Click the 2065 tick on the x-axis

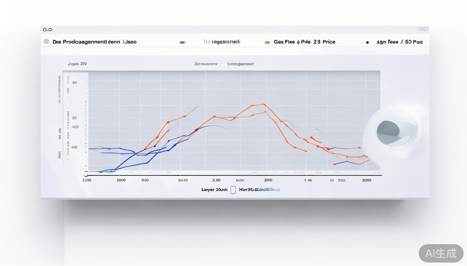(x=367, y=180)
